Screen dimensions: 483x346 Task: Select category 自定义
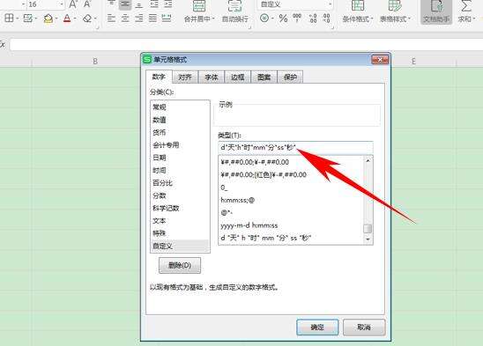tap(180, 246)
